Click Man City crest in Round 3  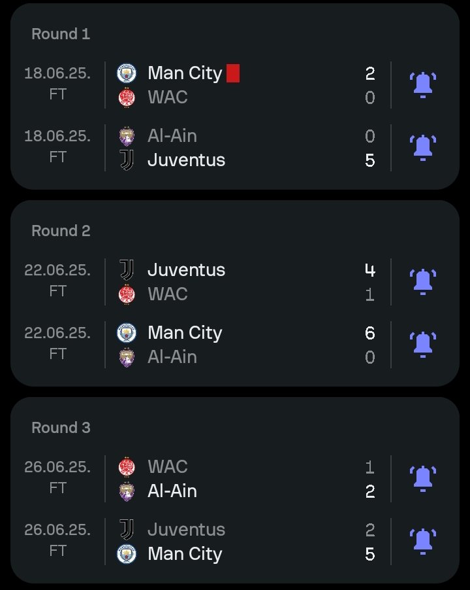point(127,554)
